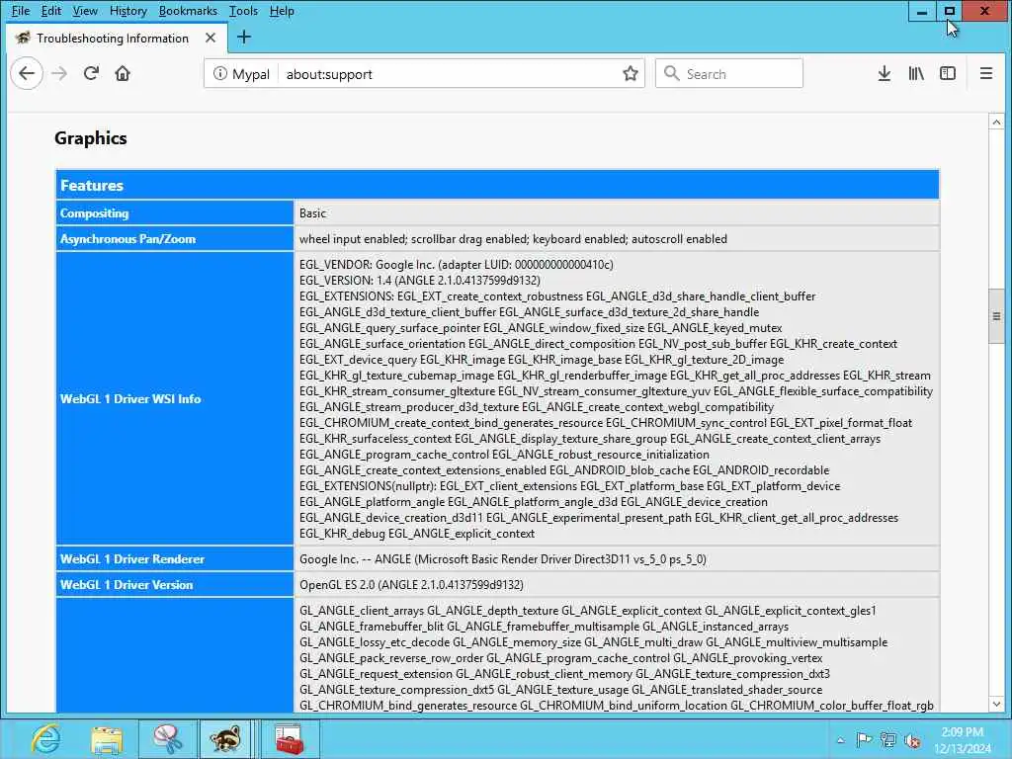Click the Basic compositing value
This screenshot has width=1012, height=759.
312,213
